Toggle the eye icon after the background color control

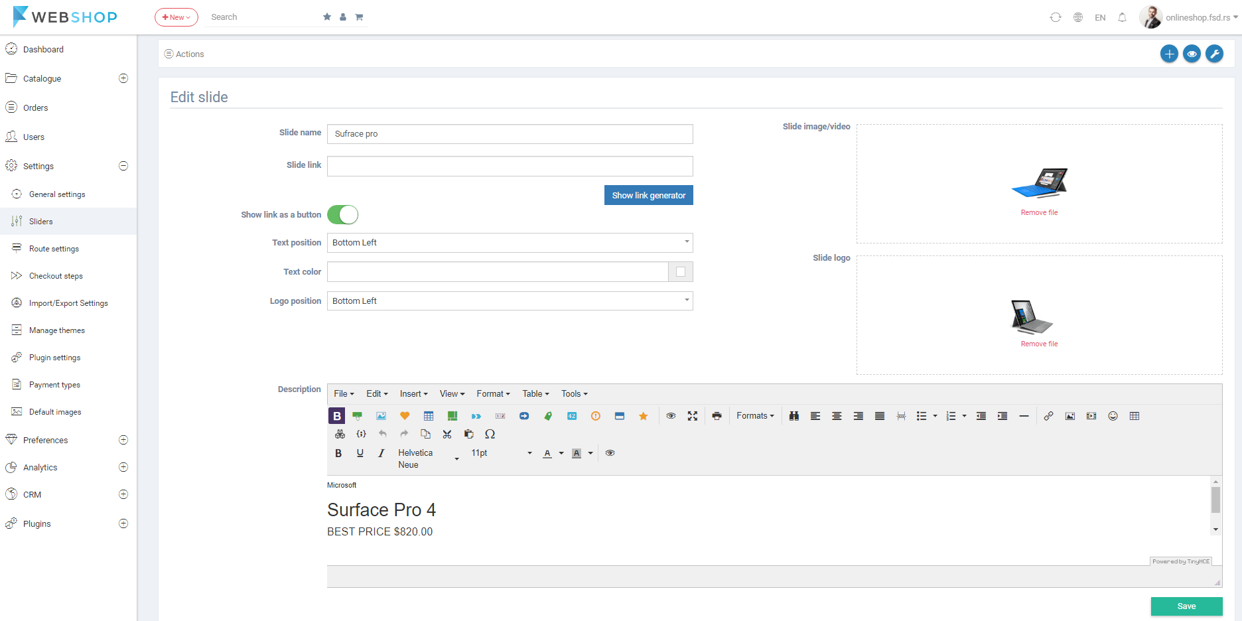pyautogui.click(x=610, y=453)
